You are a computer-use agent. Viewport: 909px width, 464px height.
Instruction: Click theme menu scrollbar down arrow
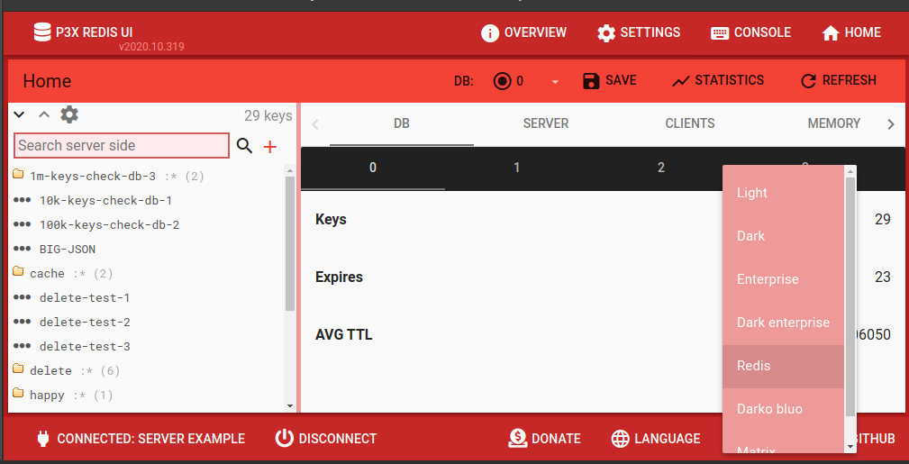point(850,447)
